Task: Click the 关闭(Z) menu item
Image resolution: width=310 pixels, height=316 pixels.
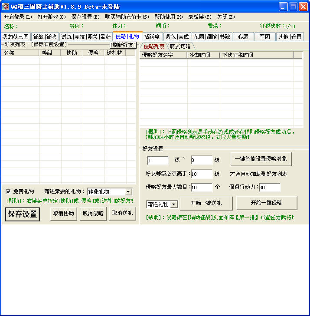Action: [225, 17]
